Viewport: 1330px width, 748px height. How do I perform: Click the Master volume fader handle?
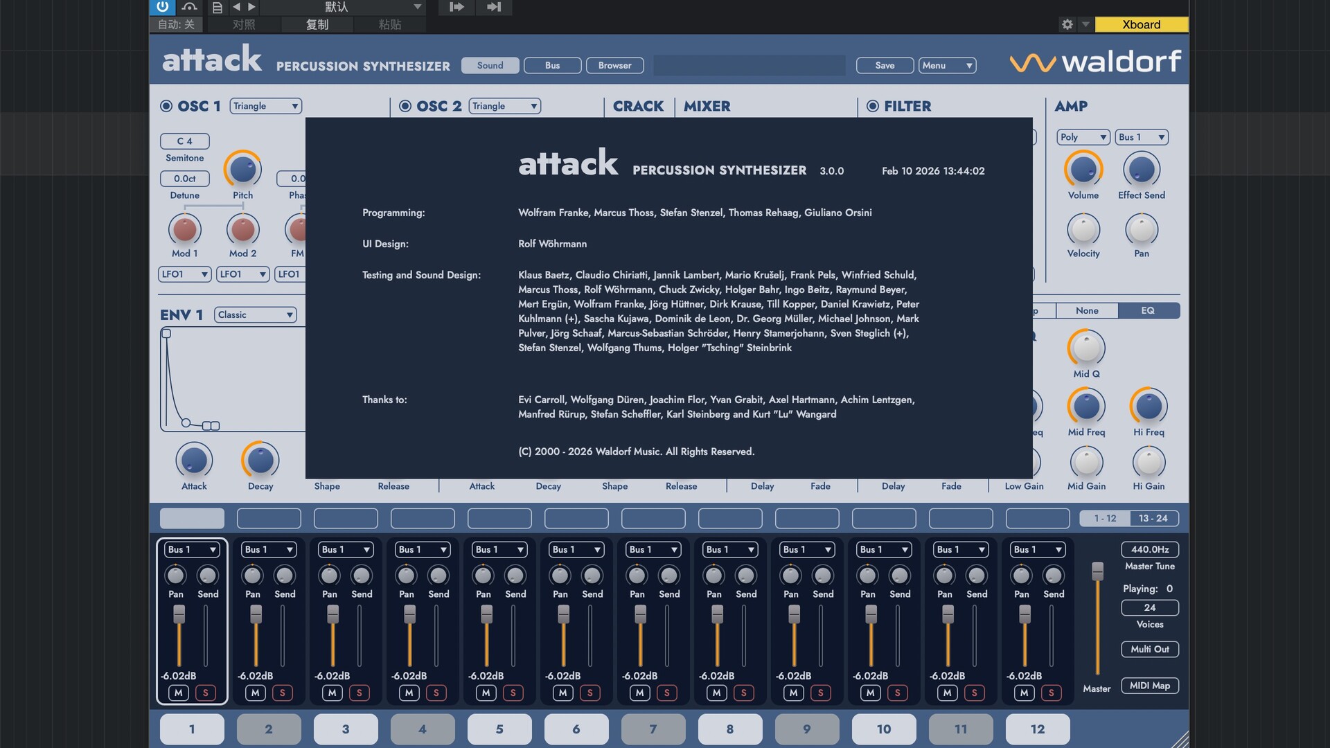tap(1097, 571)
